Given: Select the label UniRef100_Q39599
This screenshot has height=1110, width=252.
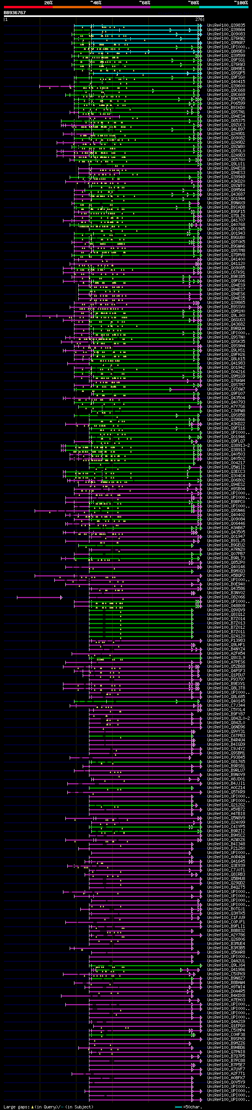Looking at the screenshot, I should pos(226,56).
